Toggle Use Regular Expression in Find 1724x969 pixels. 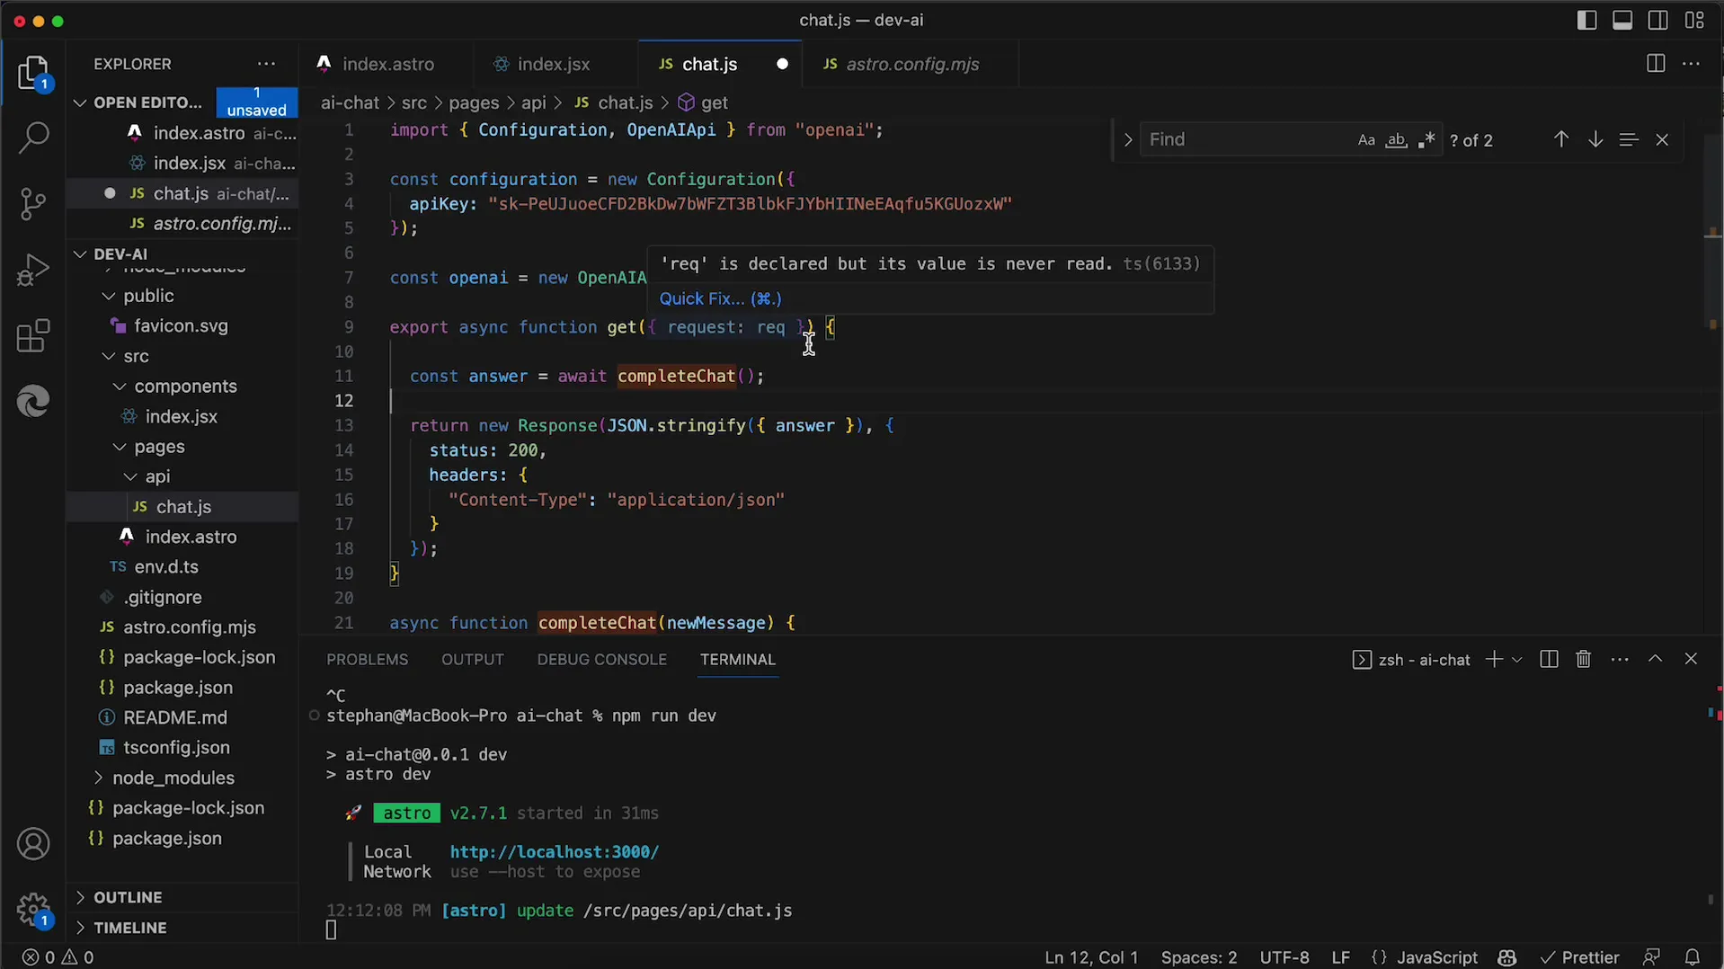coord(1426,140)
